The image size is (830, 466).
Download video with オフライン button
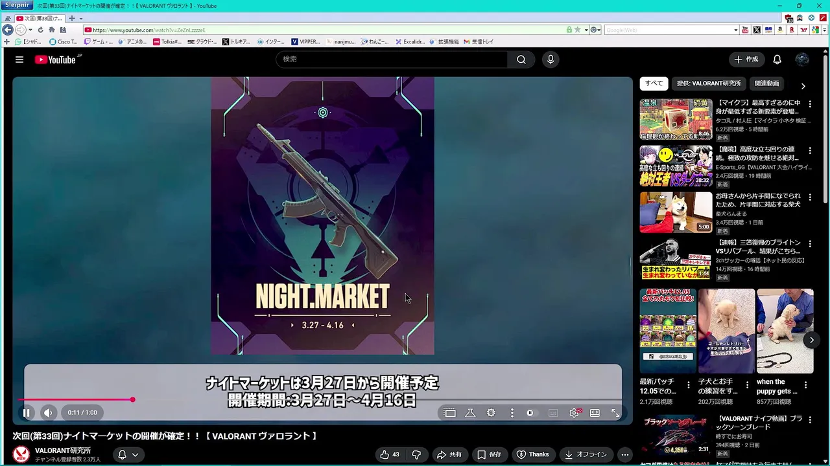(586, 454)
